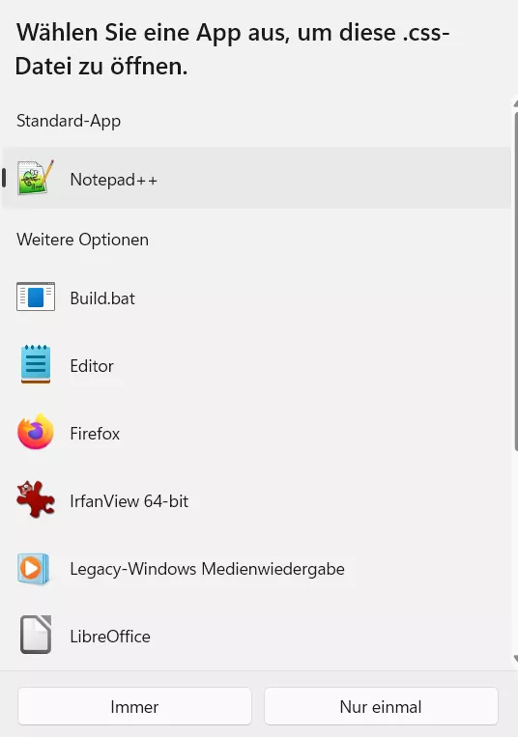Click the Notepad++ chameleon icon
Image resolution: width=518 pixels, height=737 pixels.
36,177
